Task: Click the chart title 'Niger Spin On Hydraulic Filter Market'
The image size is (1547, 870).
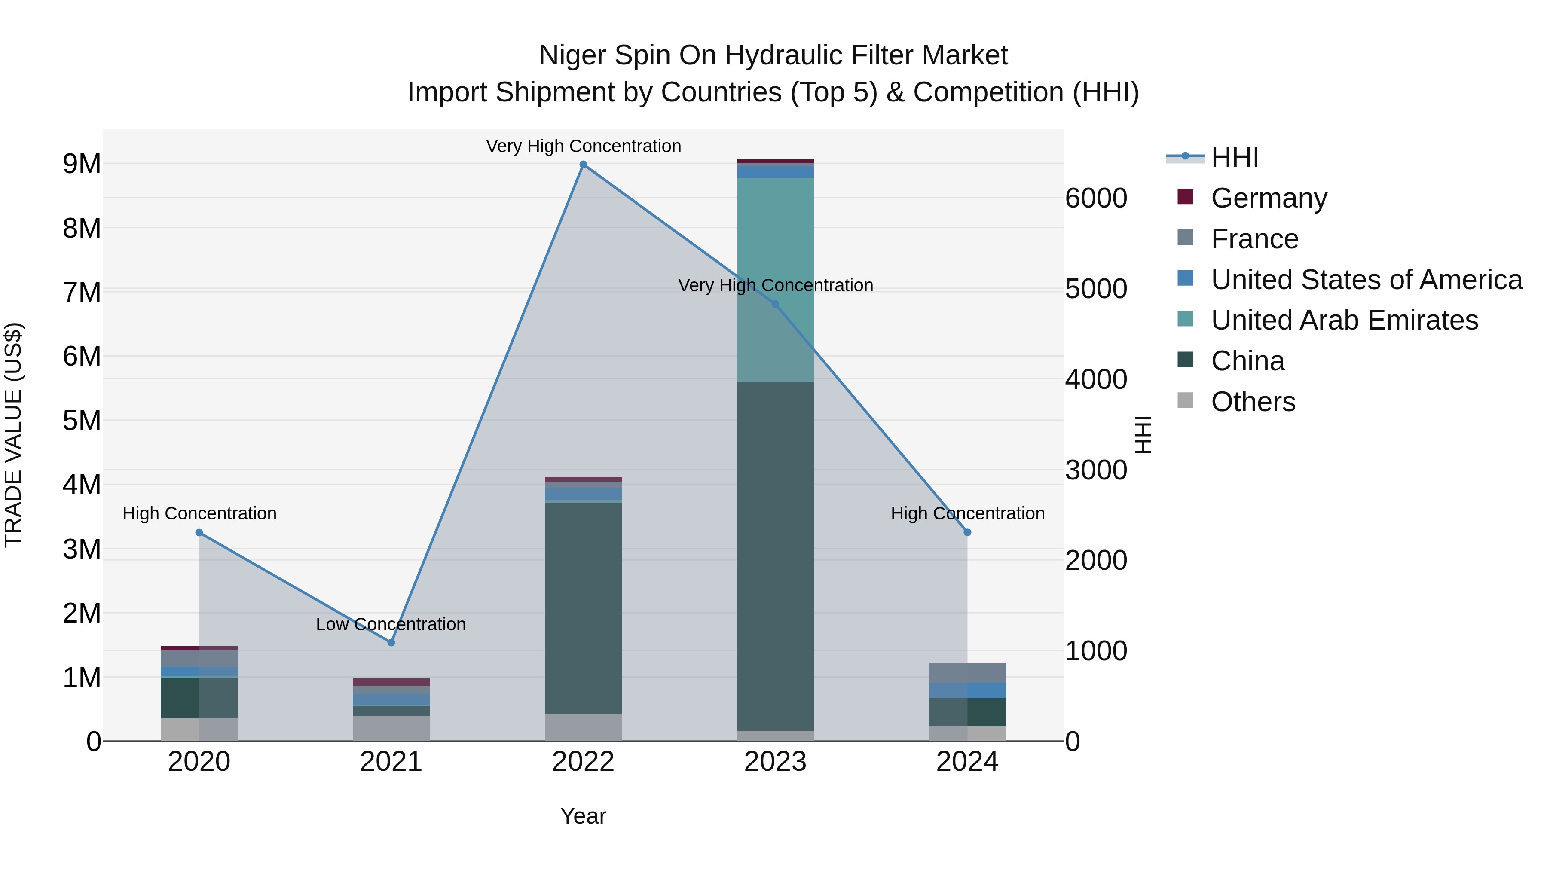Action: [x=773, y=55]
